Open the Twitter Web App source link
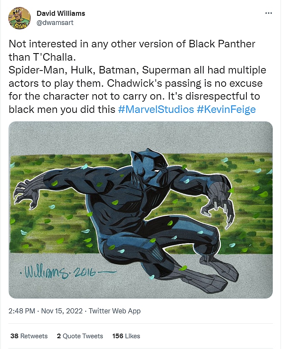 click(115, 311)
